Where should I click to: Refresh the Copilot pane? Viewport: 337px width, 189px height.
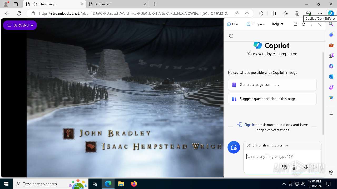pyautogui.click(x=304, y=24)
